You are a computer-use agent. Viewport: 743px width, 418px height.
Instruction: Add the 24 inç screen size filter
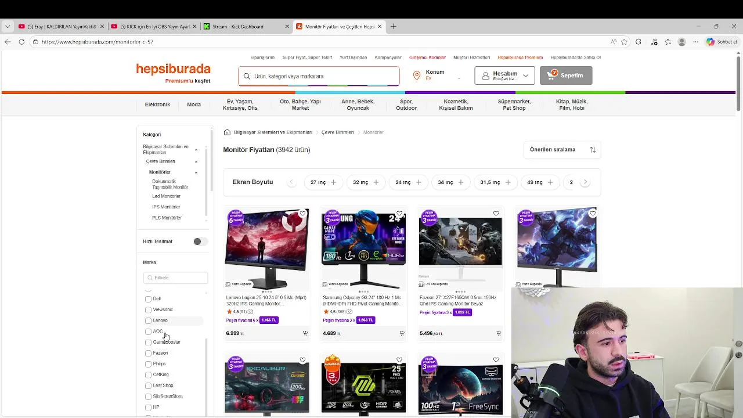pyautogui.click(x=408, y=182)
